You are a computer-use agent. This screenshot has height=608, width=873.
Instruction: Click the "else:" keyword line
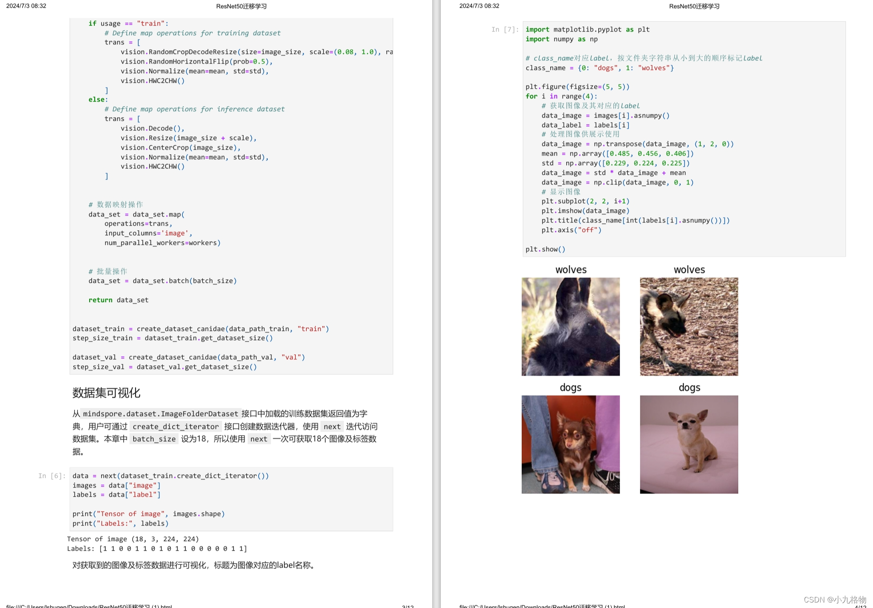click(x=98, y=99)
